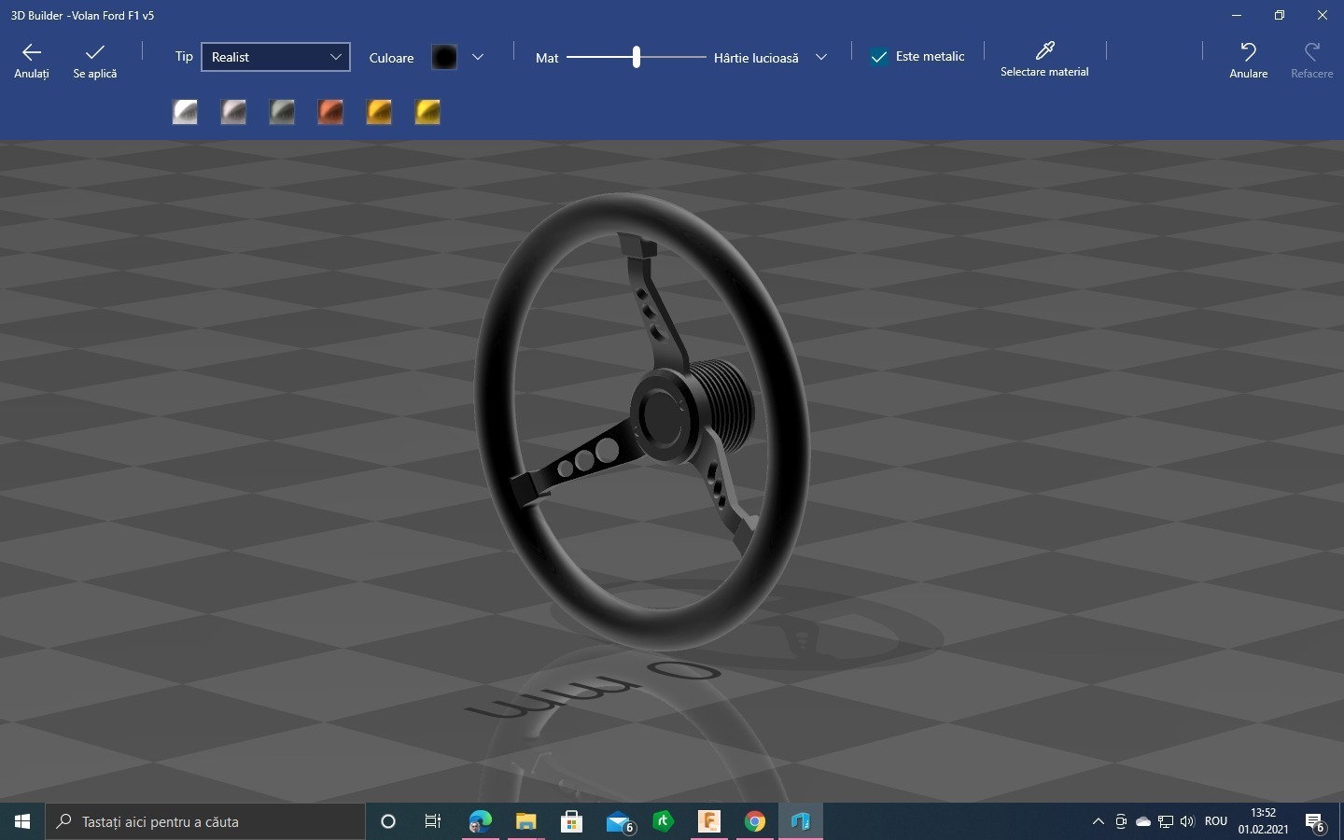Click the Mat glossiness slider handle
The image size is (1344, 840).
pos(637,57)
